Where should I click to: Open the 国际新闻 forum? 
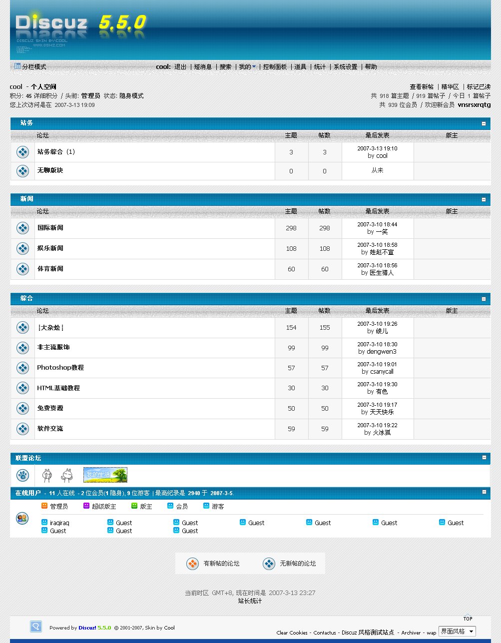50,228
